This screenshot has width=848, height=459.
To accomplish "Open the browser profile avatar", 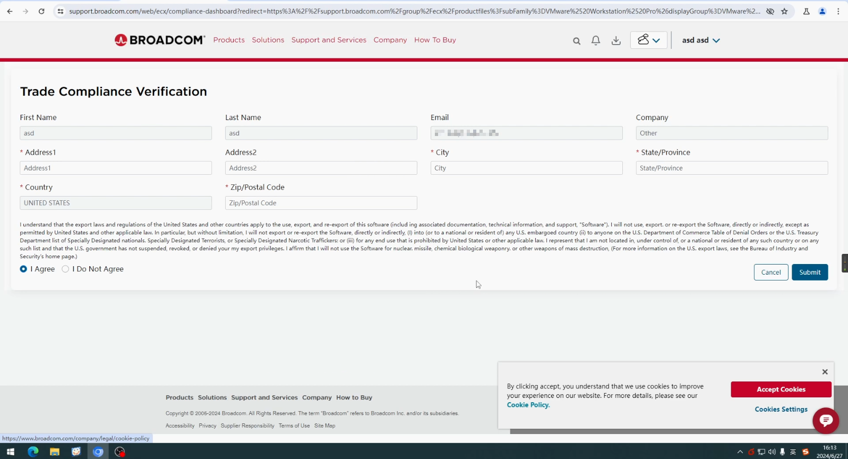I will (823, 11).
